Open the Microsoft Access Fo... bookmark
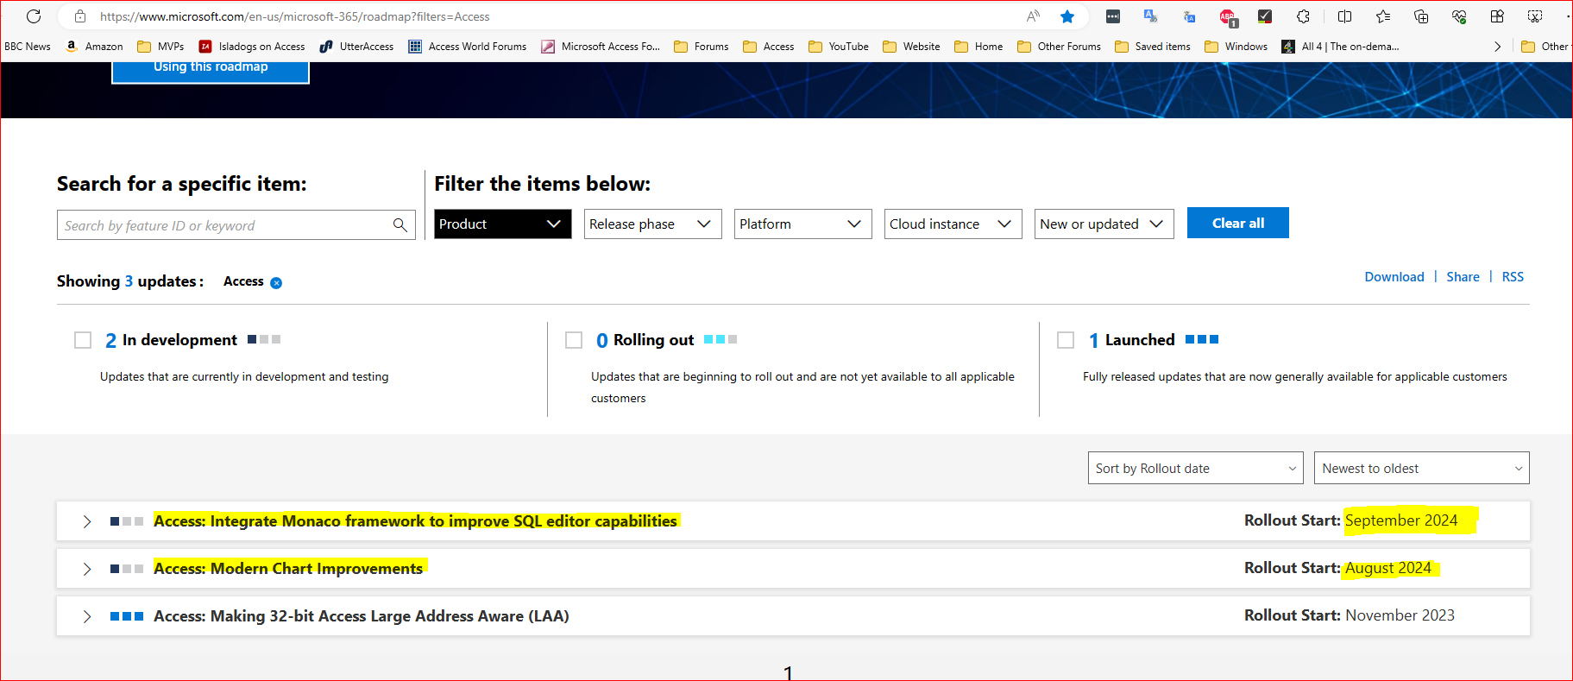The image size is (1573, 681). (x=601, y=47)
